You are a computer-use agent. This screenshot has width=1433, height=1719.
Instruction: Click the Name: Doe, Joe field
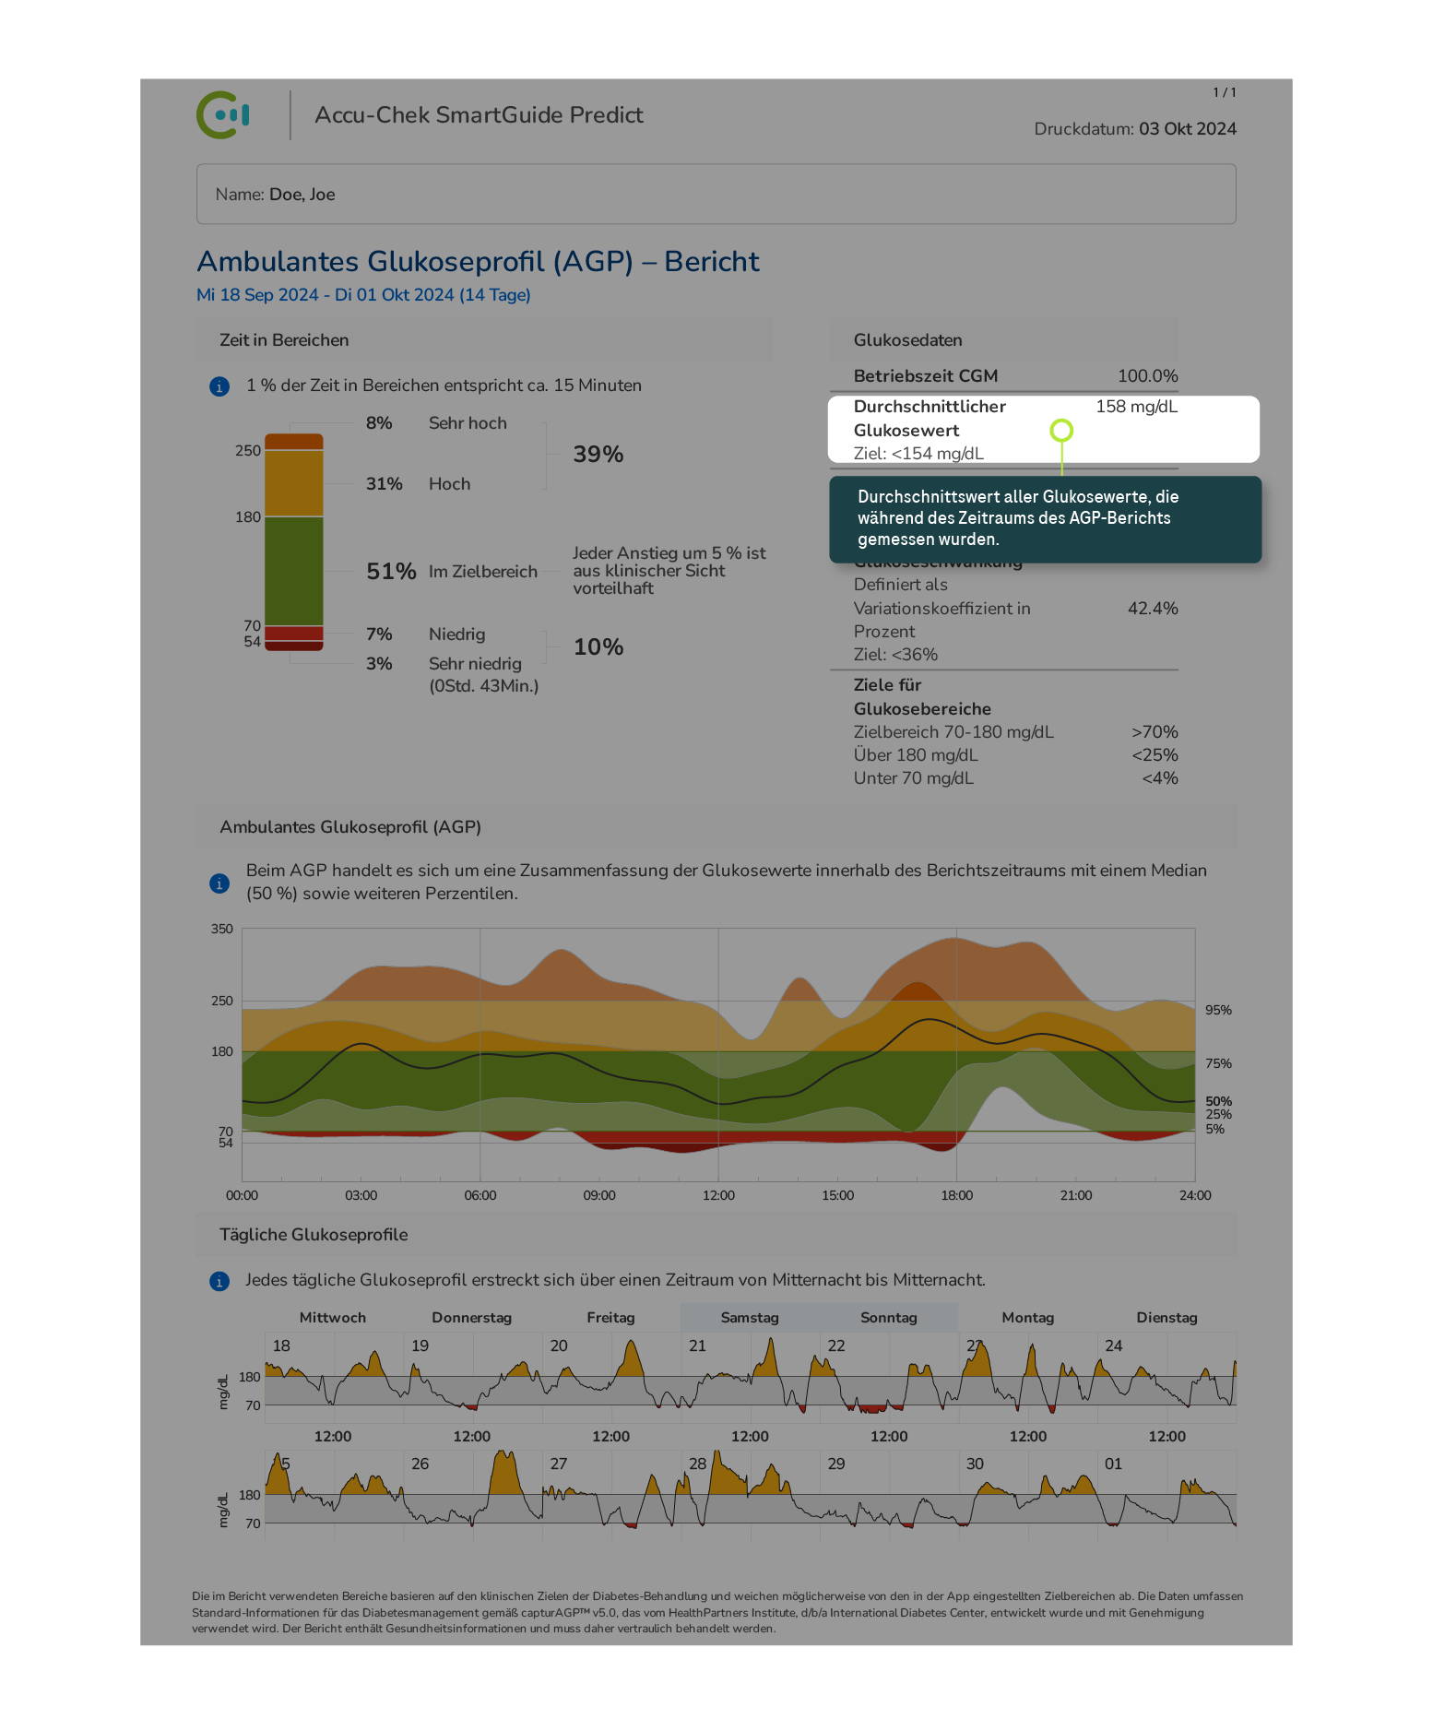716,194
